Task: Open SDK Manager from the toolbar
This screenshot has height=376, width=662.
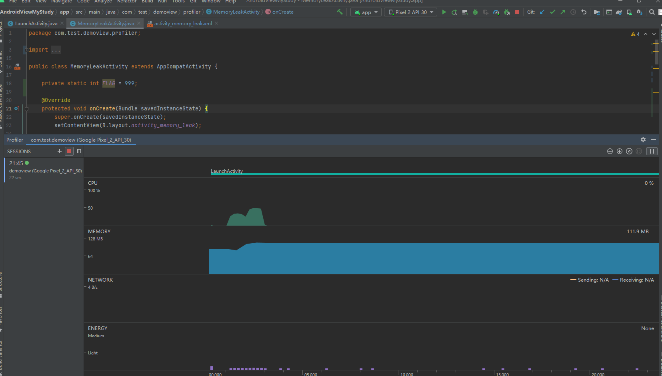Action: 640,12
